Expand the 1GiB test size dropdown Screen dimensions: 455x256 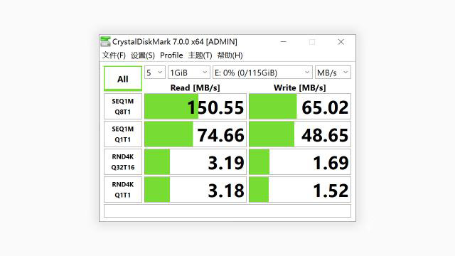[189, 73]
